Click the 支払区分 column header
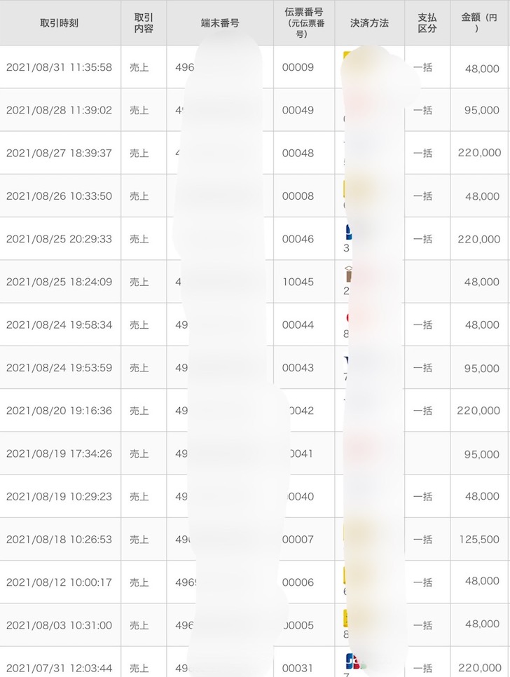Image resolution: width=510 pixels, height=677 pixels. coord(427,23)
